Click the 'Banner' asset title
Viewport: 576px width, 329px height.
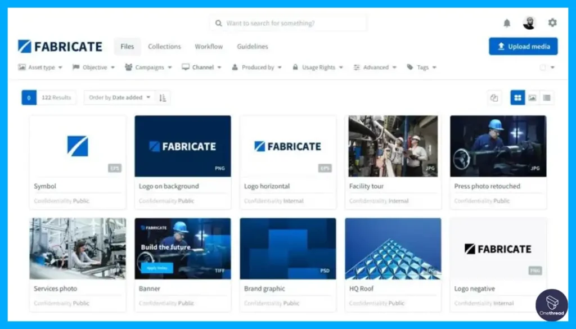150,289
